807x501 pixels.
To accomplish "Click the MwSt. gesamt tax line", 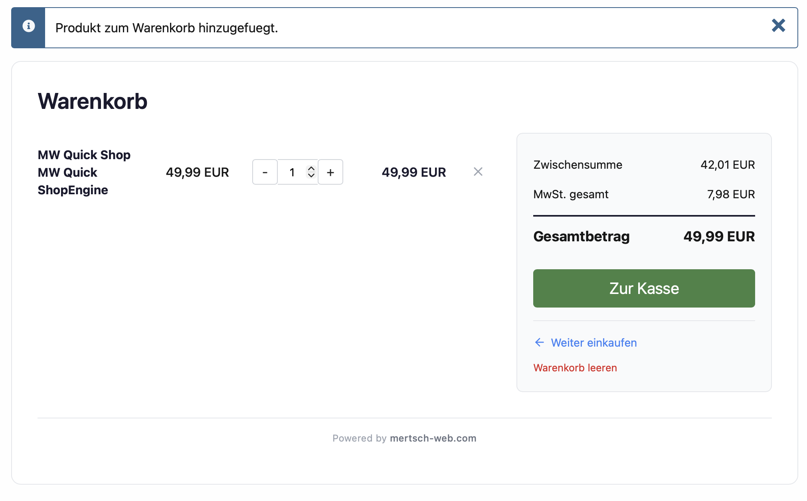I will click(571, 194).
